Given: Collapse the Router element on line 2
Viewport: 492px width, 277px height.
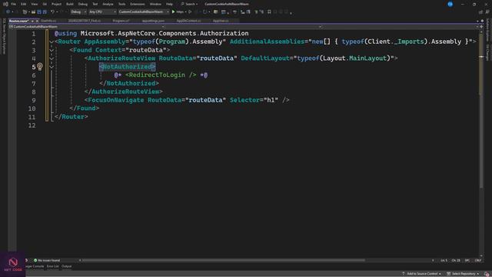Looking at the screenshot, I should (x=52, y=42).
